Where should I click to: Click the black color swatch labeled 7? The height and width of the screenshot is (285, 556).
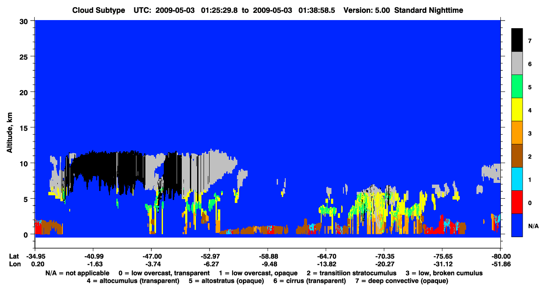point(517,40)
